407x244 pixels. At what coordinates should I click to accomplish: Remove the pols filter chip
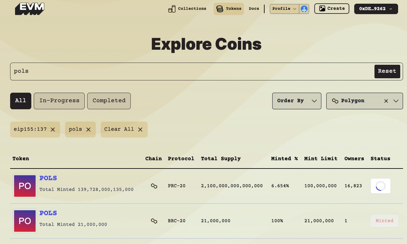(x=88, y=130)
